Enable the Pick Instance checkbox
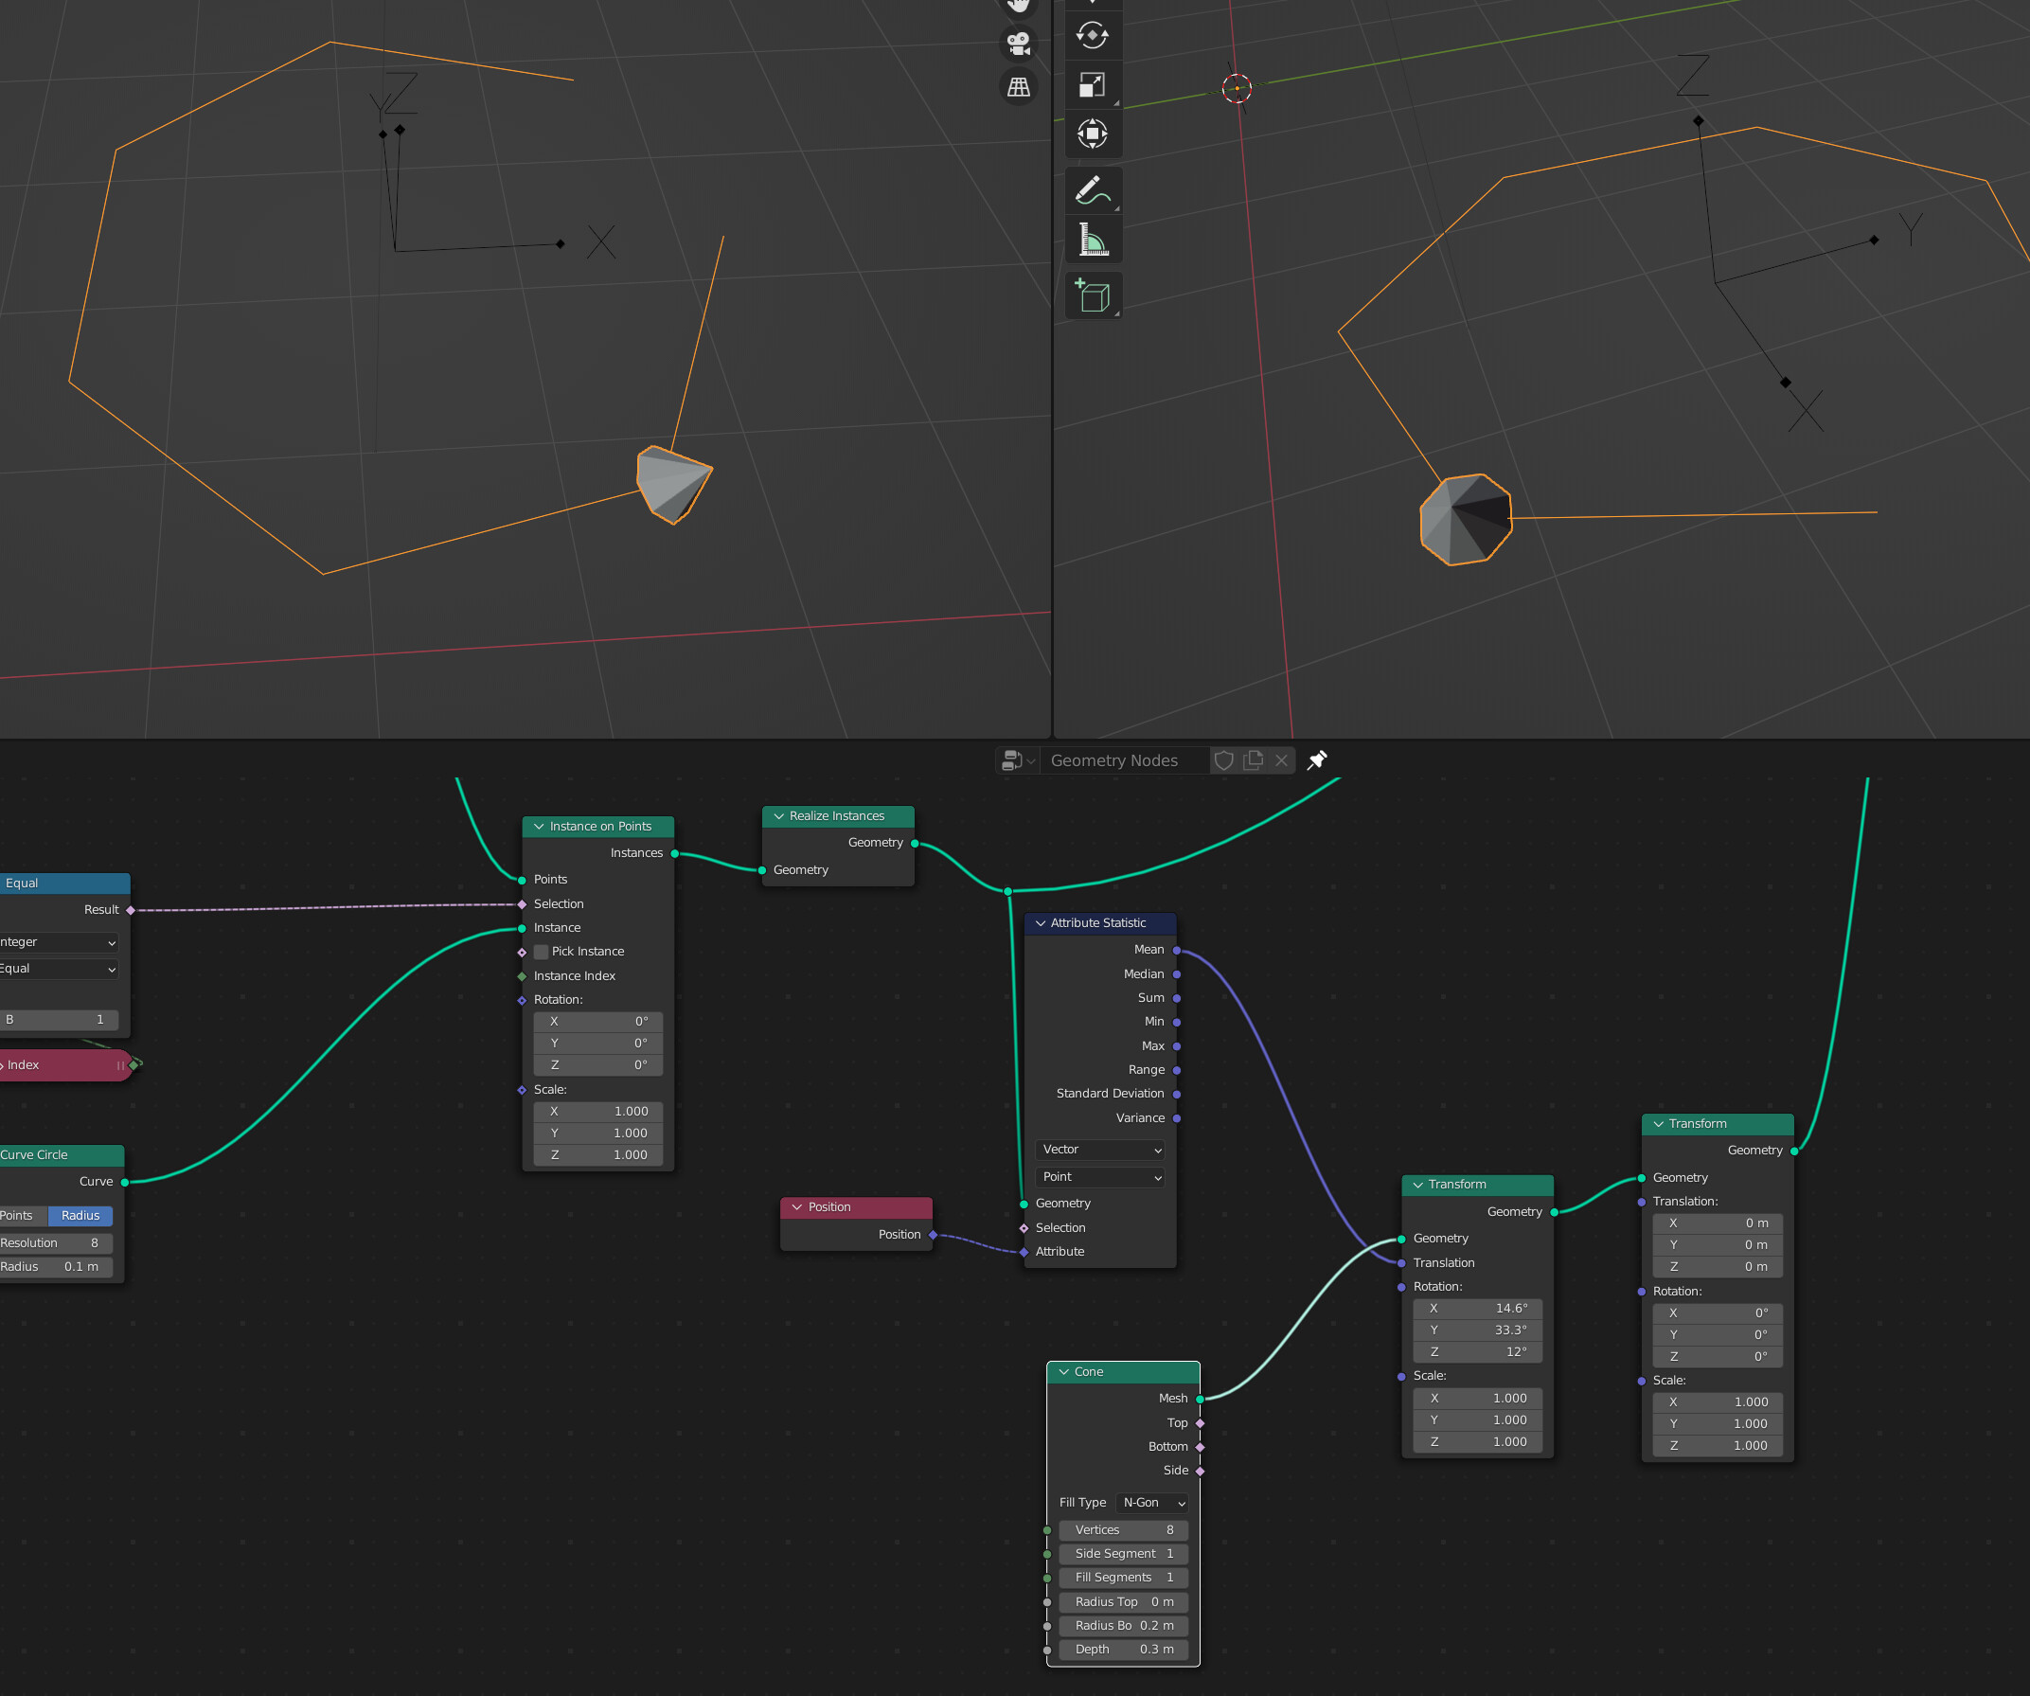The height and width of the screenshot is (1696, 2030). coord(542,952)
